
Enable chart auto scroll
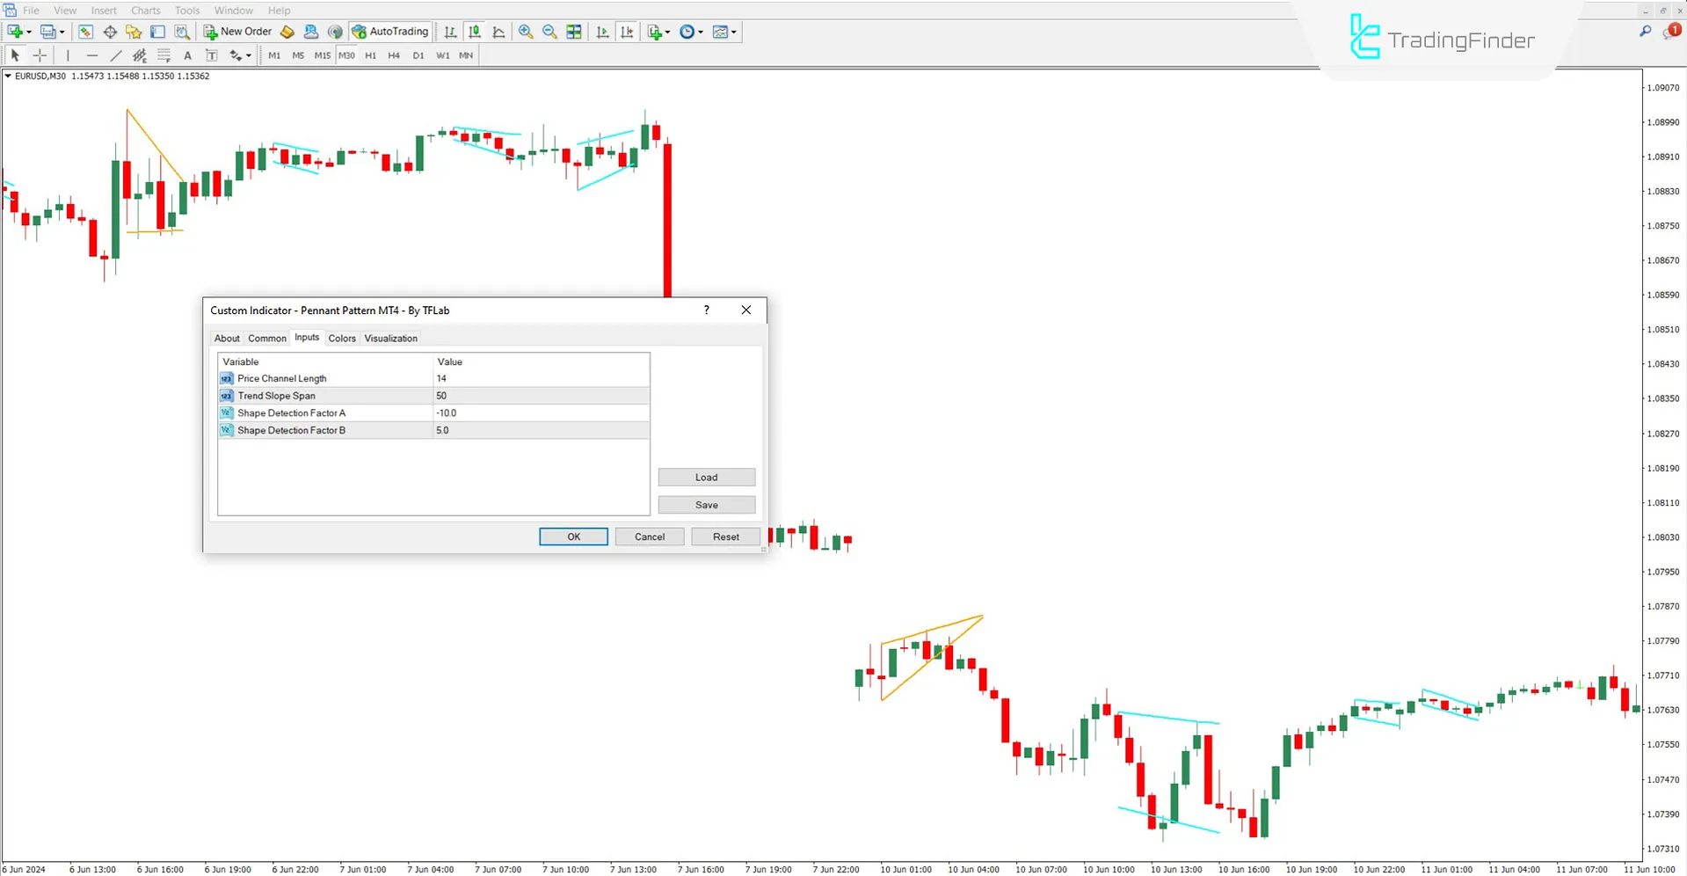click(x=602, y=32)
